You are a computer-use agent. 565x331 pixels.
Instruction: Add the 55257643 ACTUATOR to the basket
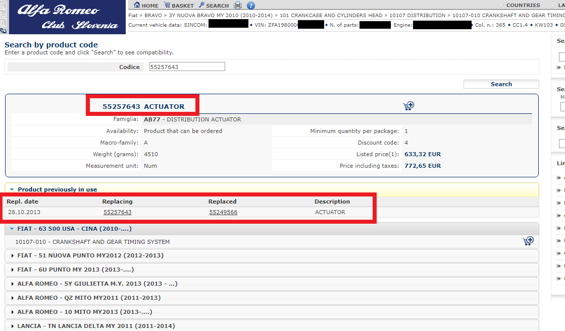[x=408, y=106]
